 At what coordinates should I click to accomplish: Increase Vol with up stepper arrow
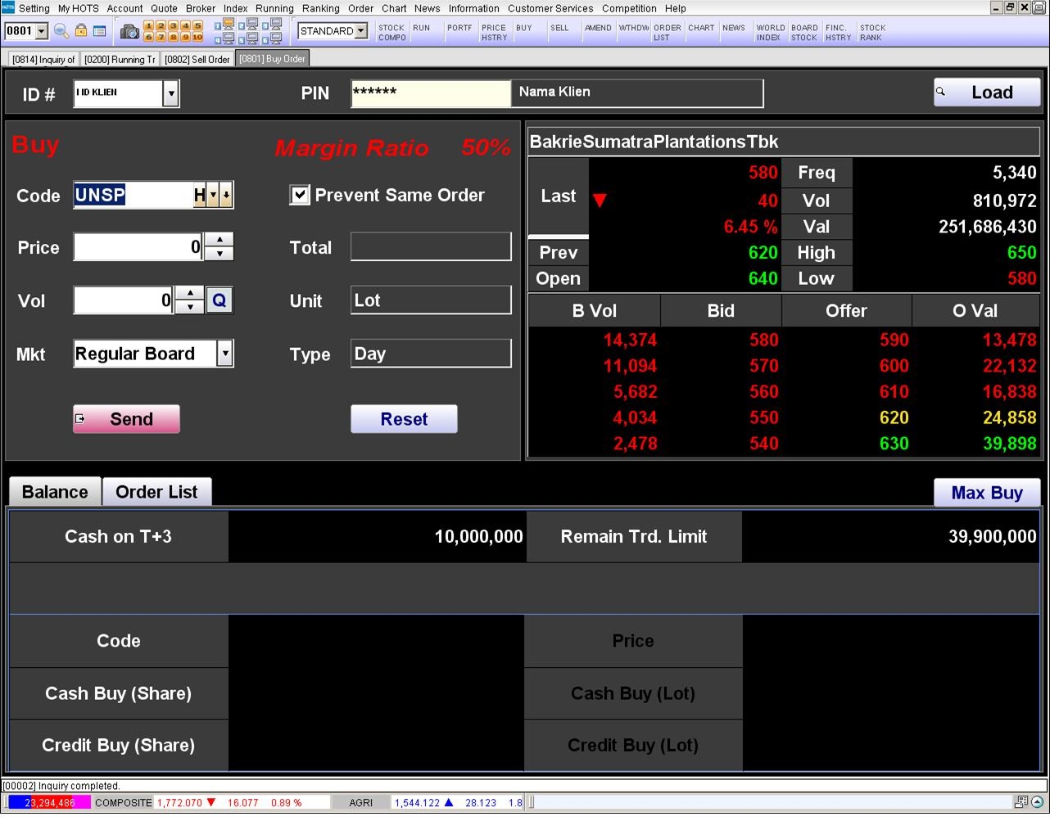[x=189, y=293]
